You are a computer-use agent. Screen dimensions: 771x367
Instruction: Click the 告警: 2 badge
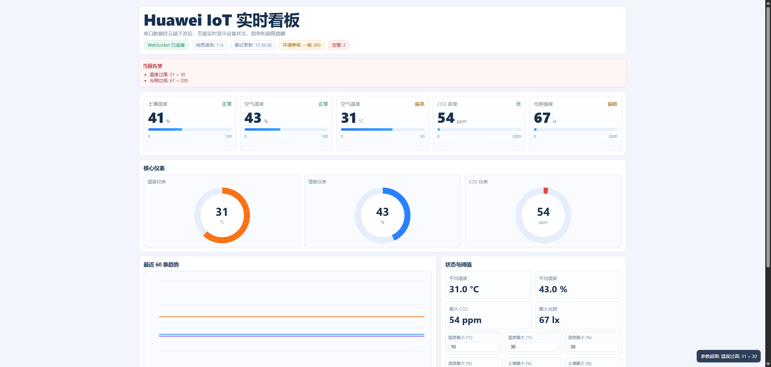[339, 45]
